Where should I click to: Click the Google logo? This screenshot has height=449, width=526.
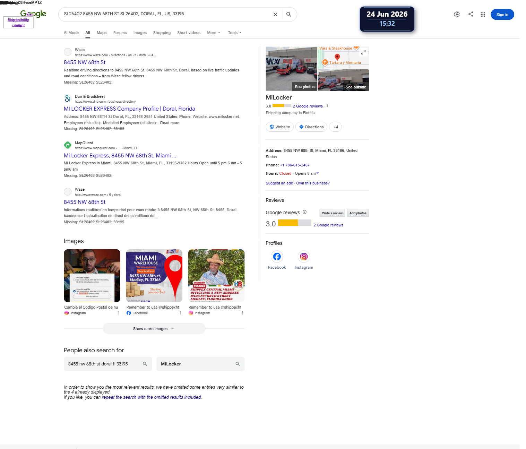coord(33,14)
